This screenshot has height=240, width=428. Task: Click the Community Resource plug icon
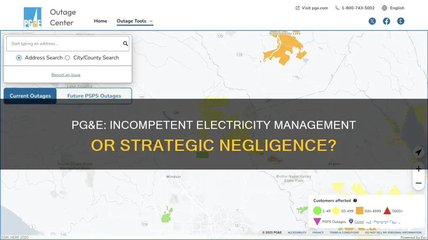point(351,221)
